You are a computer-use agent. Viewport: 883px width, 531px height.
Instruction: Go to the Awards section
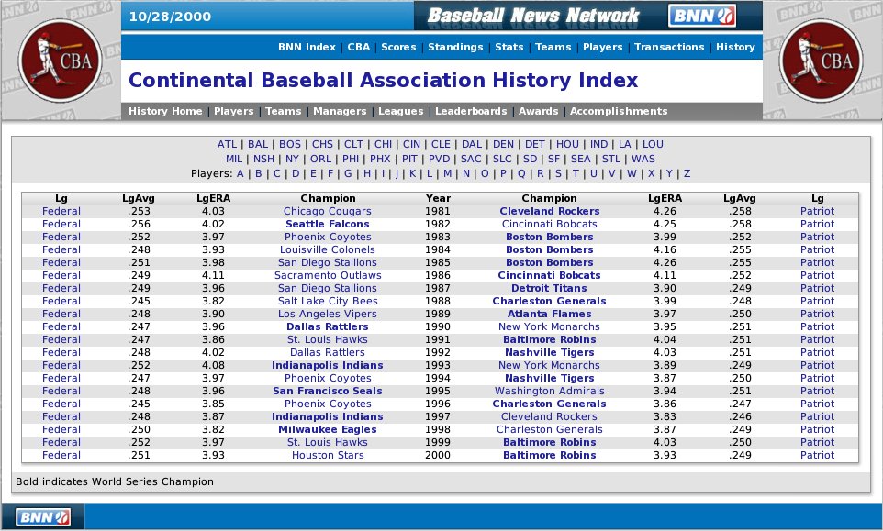point(538,111)
